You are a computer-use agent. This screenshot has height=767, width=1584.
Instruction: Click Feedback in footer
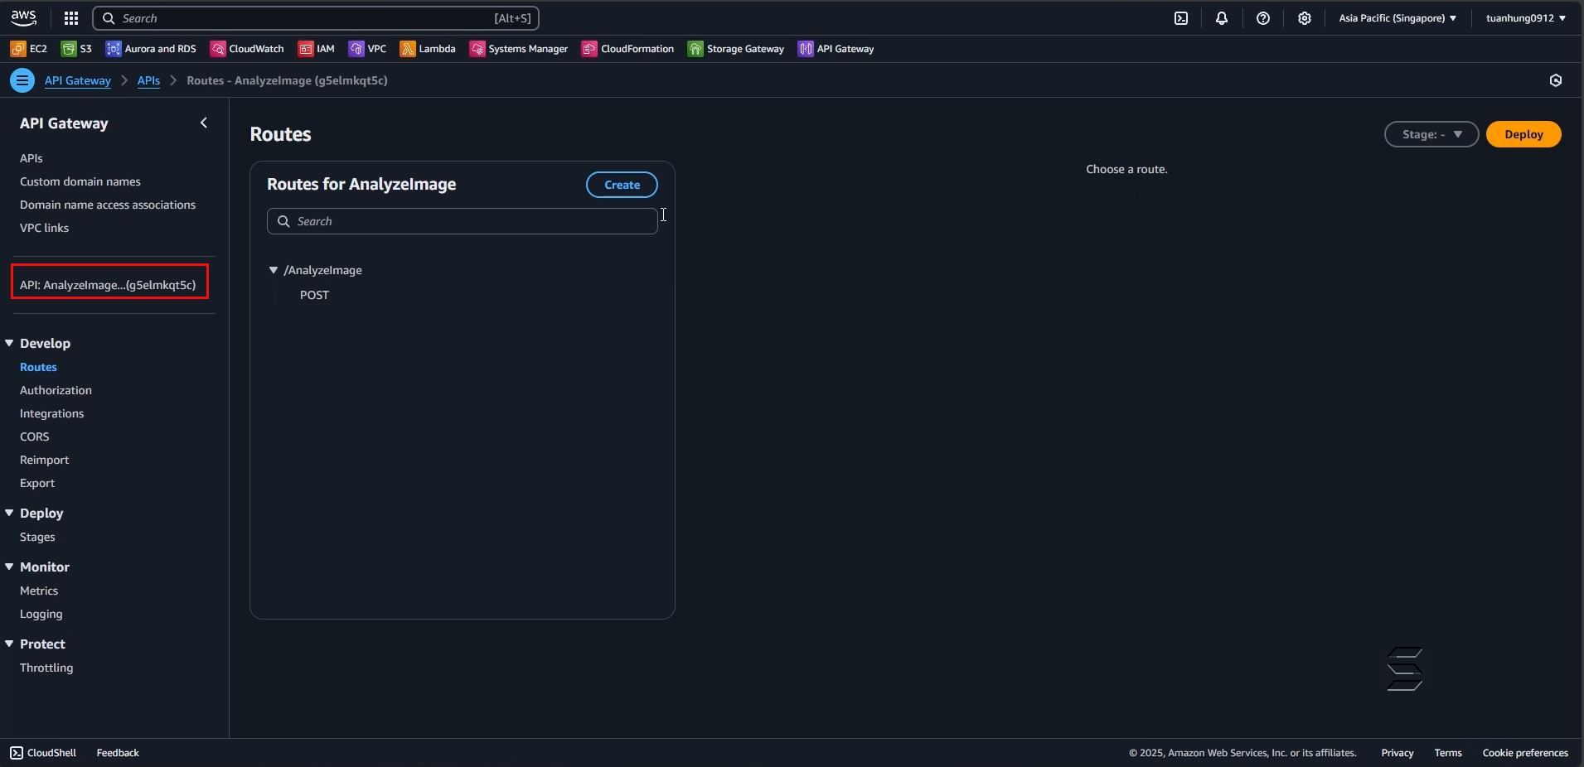(118, 753)
